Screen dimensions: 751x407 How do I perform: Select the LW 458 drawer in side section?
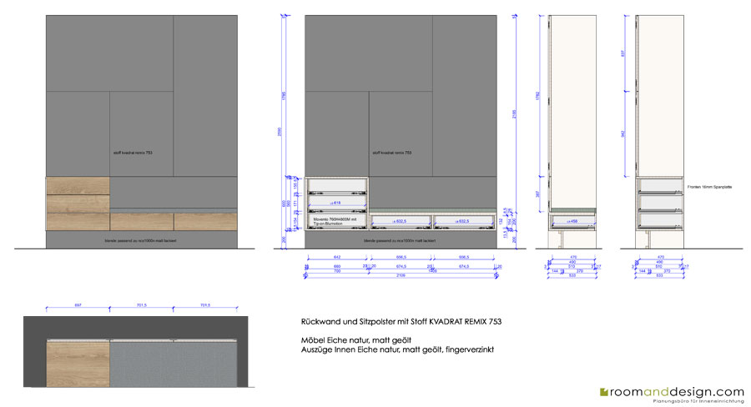click(572, 221)
